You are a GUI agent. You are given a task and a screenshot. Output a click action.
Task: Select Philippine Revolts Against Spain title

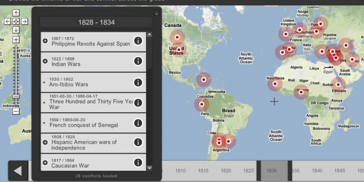[91, 44]
